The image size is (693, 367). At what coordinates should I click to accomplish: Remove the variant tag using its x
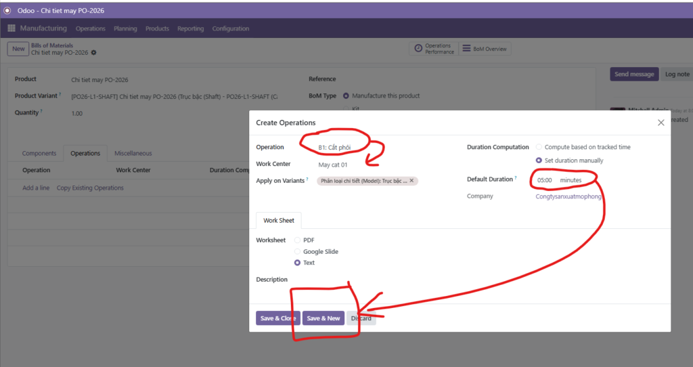point(411,181)
